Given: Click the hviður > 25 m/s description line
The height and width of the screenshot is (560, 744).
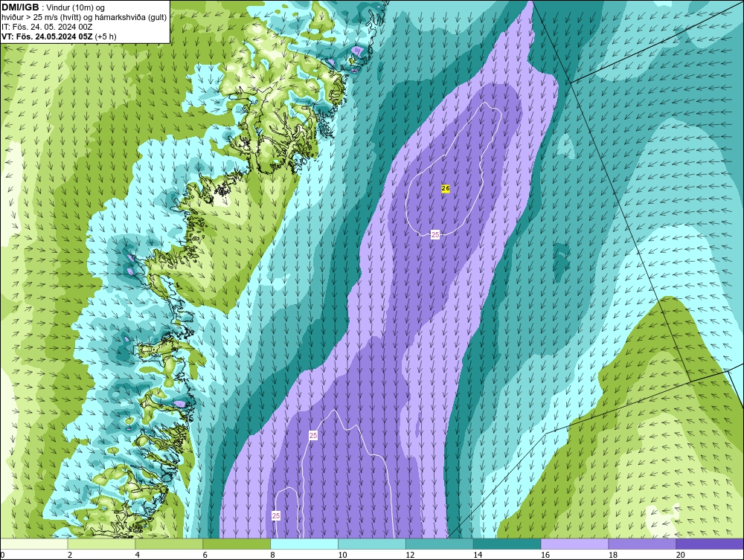Looking at the screenshot, I should 84,17.
